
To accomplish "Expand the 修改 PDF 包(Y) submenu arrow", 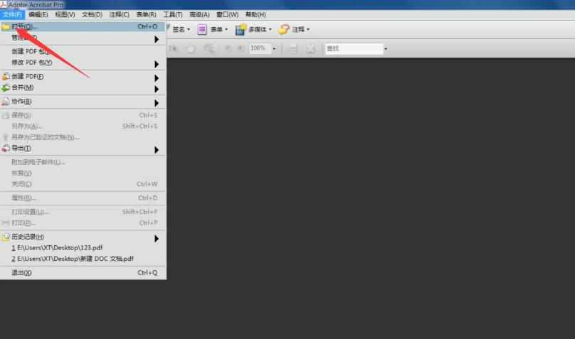I will pyautogui.click(x=157, y=64).
